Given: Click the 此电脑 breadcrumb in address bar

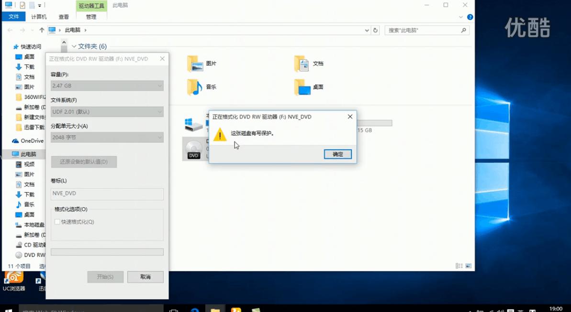Looking at the screenshot, I should (72, 30).
